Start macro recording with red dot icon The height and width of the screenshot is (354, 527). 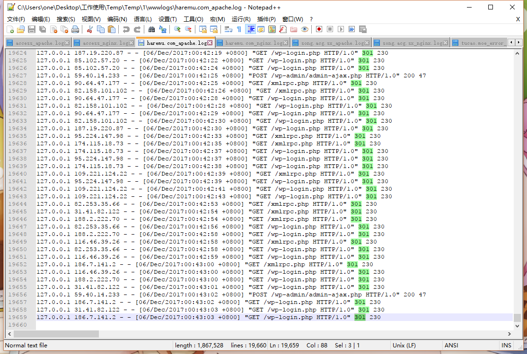319,29
